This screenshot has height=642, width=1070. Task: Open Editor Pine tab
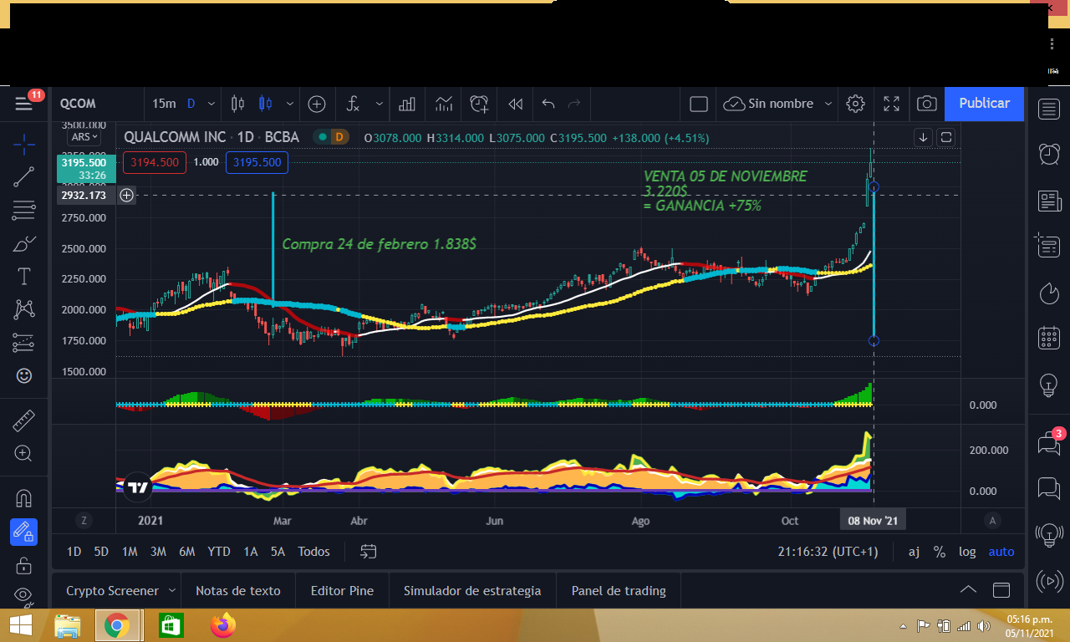point(342,590)
